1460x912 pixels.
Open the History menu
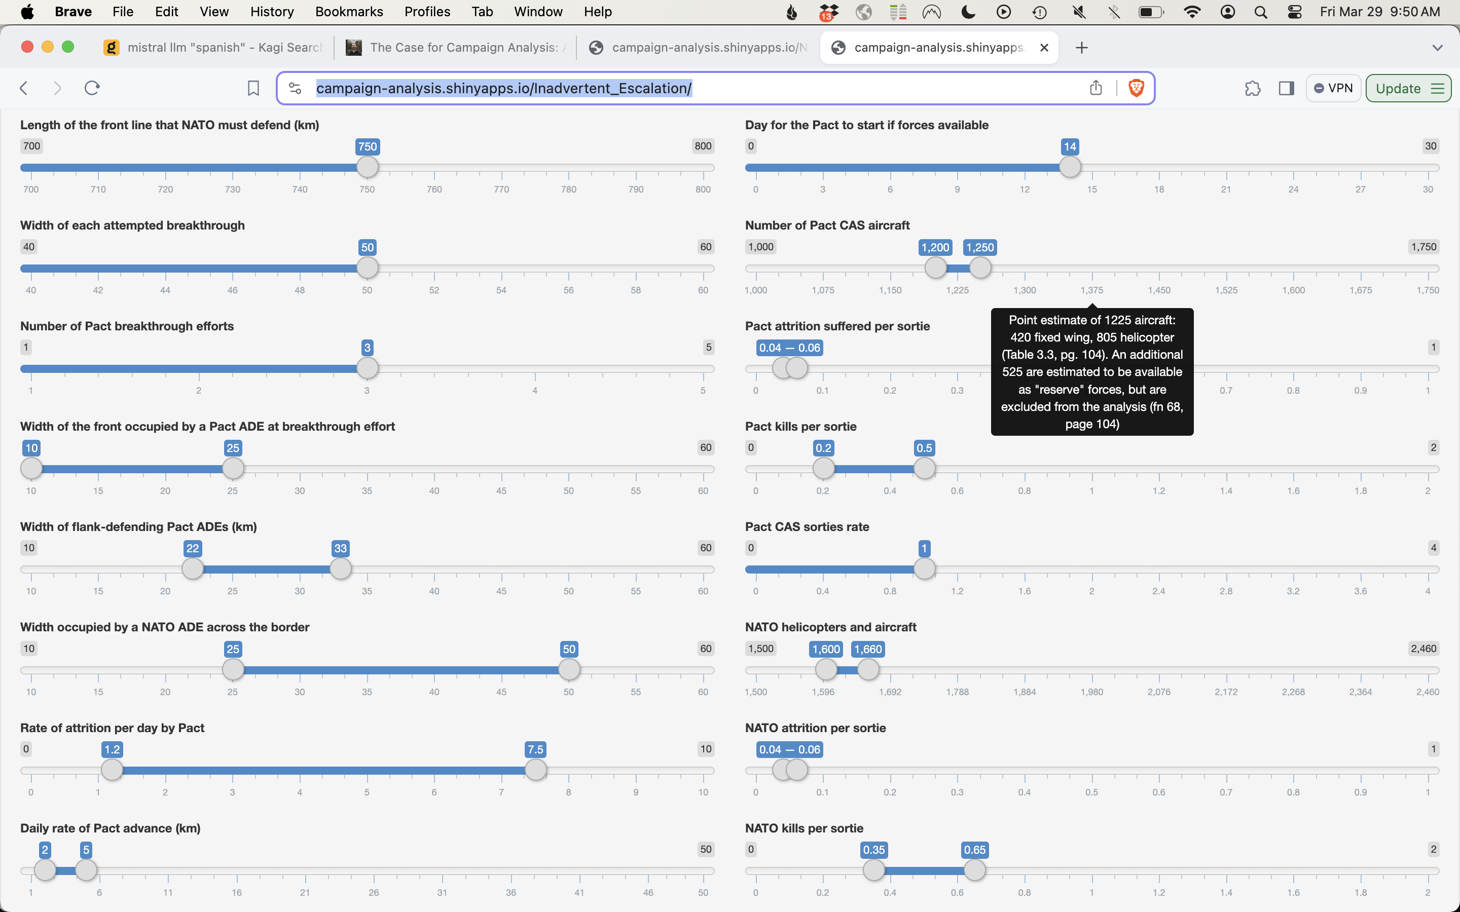[272, 12]
